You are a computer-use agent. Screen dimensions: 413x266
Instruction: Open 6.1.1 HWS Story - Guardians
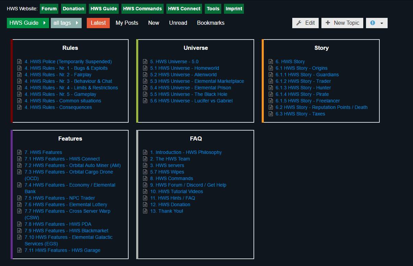[307, 75]
